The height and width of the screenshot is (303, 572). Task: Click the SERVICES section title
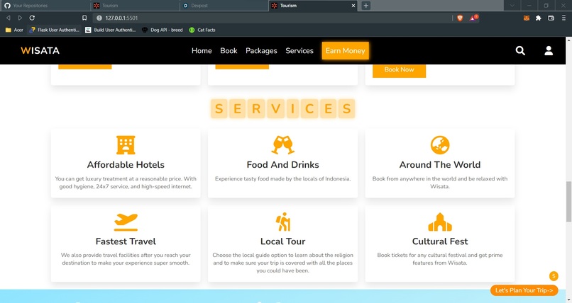[x=282, y=108]
